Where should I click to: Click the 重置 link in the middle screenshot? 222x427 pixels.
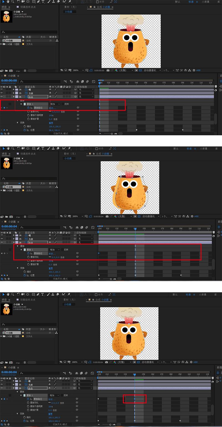[51, 268]
